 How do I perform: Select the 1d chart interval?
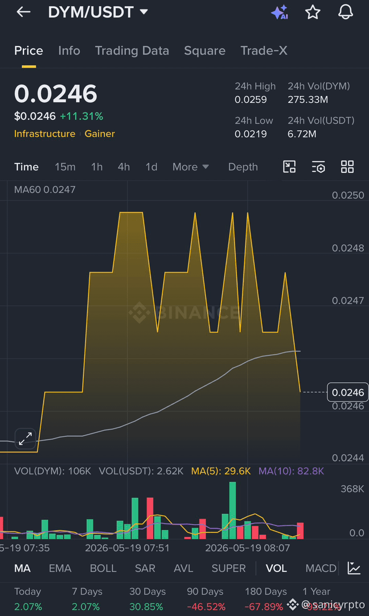[x=152, y=167]
